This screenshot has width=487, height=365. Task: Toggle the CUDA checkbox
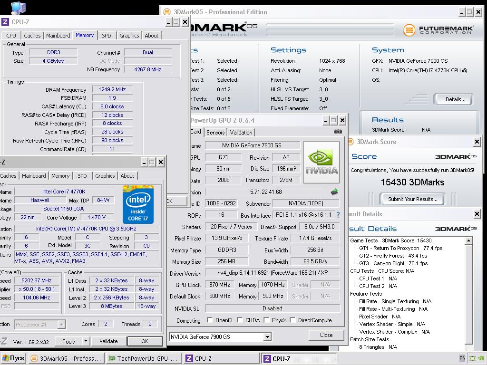[240, 320]
